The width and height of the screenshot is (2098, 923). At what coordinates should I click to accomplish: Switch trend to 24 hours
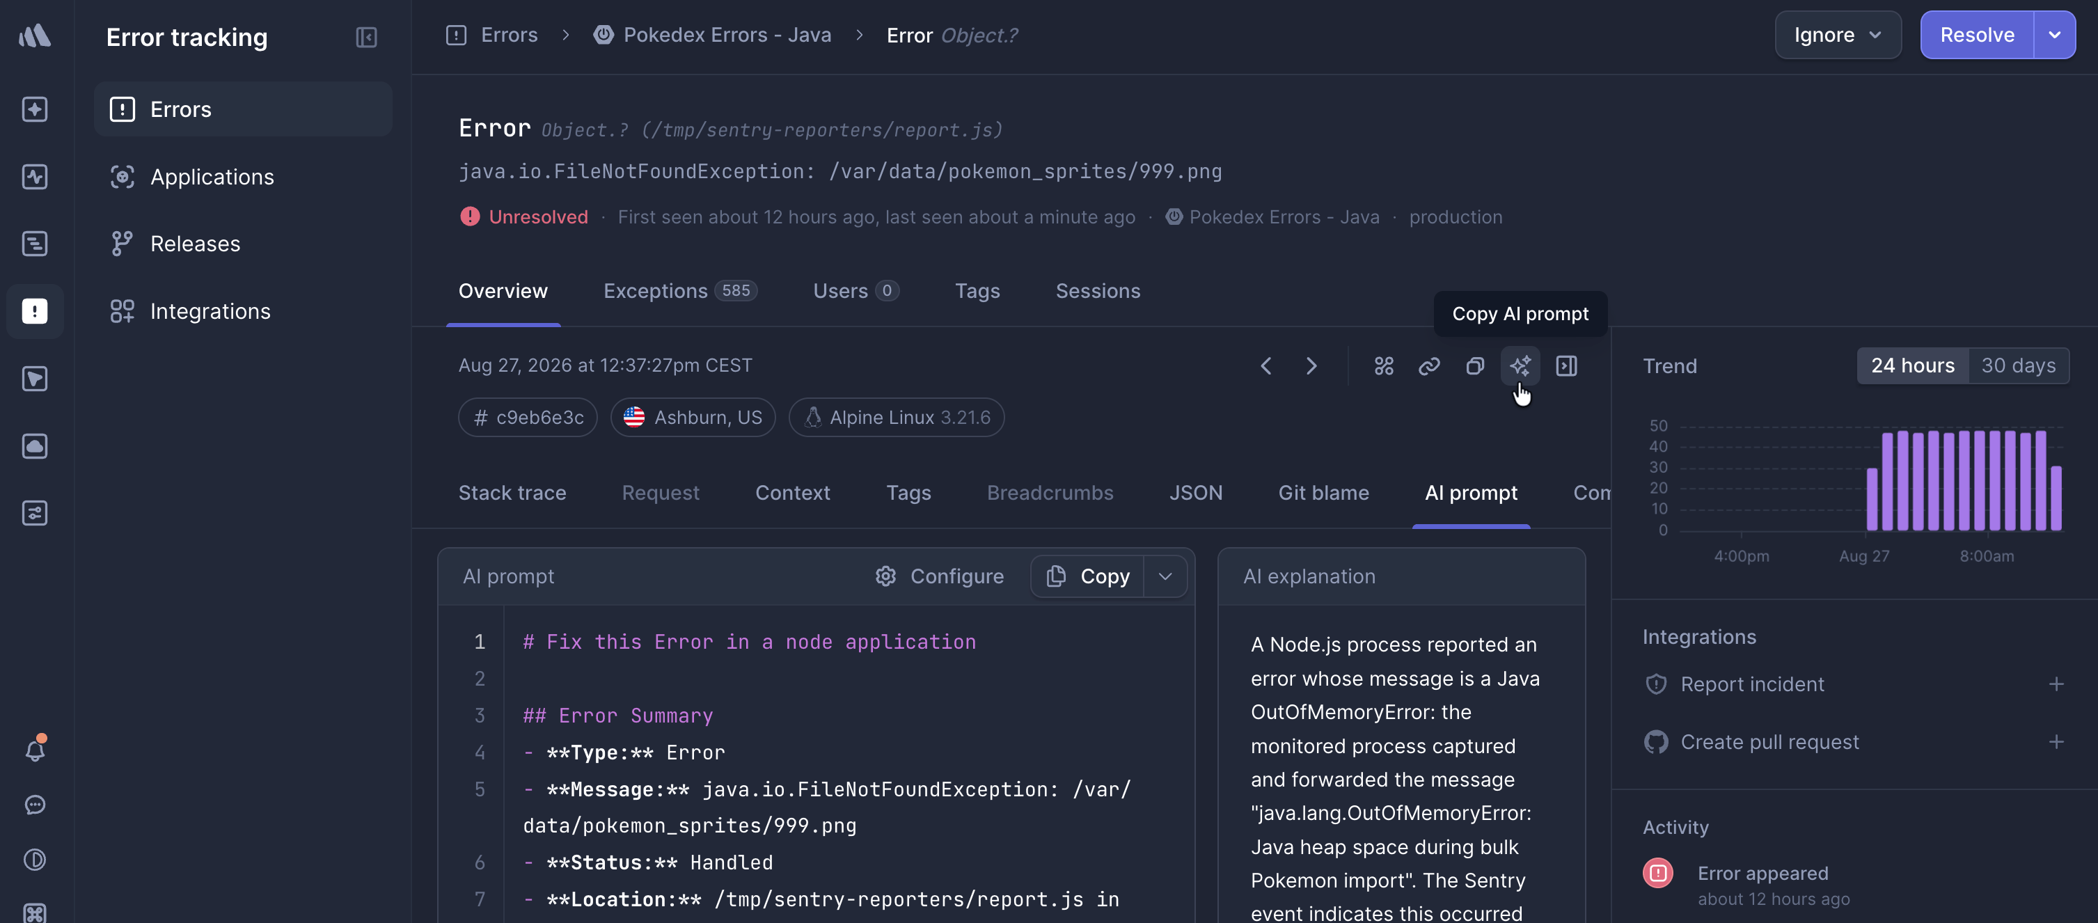[1912, 365]
